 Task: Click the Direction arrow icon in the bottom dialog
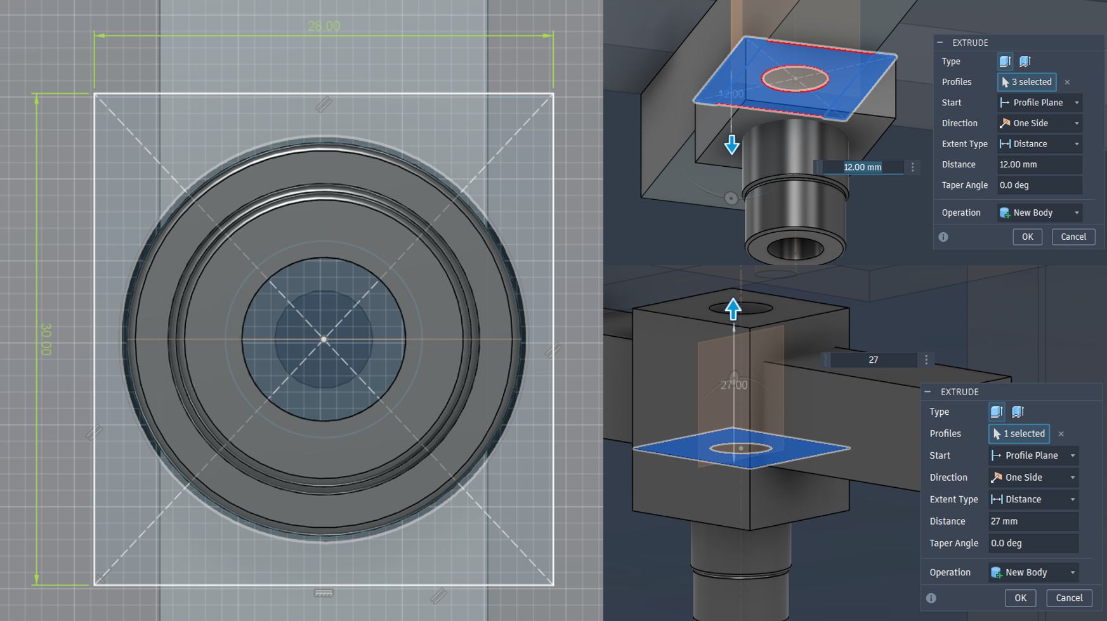click(x=999, y=477)
